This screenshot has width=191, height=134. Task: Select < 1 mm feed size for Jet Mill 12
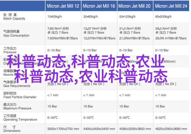(x=53, y=95)
